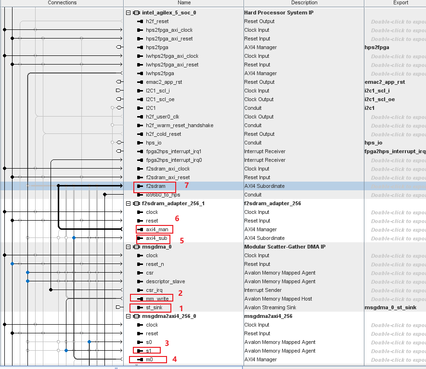Click export placeholder for the mm_write row
This screenshot has width=426, height=369.
tap(398, 299)
